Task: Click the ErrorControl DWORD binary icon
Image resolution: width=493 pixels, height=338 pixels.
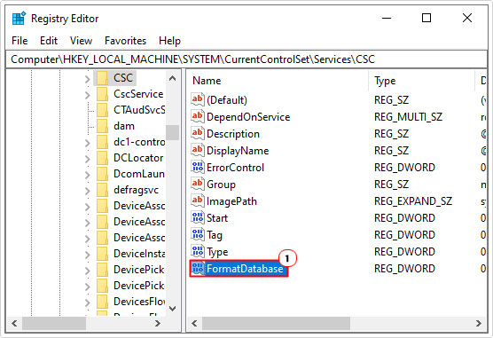Action: (x=198, y=168)
